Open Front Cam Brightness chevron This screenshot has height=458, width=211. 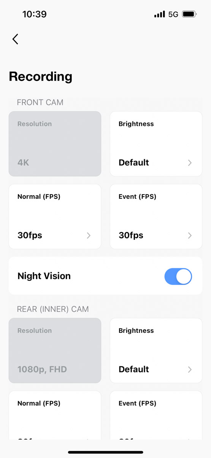(x=190, y=163)
